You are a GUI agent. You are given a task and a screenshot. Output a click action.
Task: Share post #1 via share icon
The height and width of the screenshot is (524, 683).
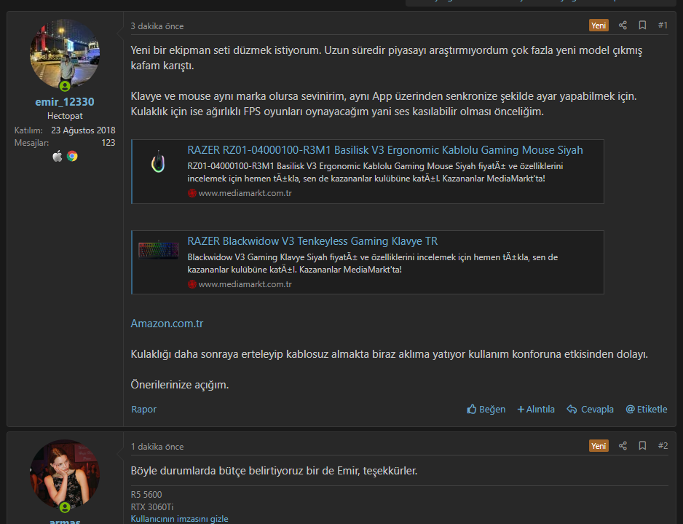pos(623,26)
